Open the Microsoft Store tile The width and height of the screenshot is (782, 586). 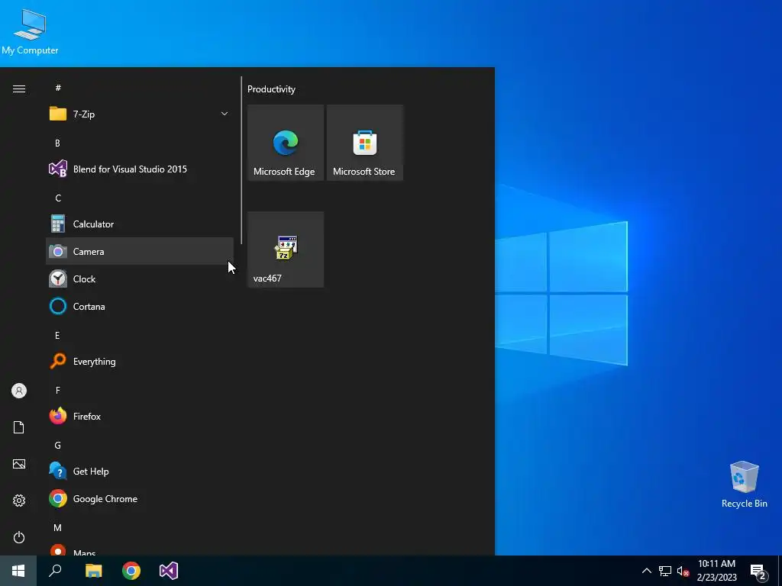364,143
